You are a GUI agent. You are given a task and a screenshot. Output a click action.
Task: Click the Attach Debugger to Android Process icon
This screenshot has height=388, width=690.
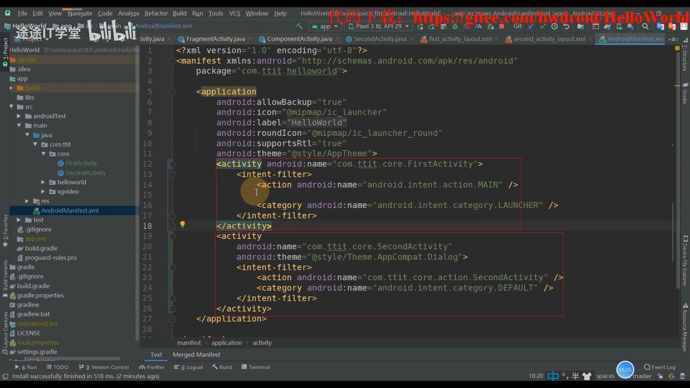click(x=490, y=26)
